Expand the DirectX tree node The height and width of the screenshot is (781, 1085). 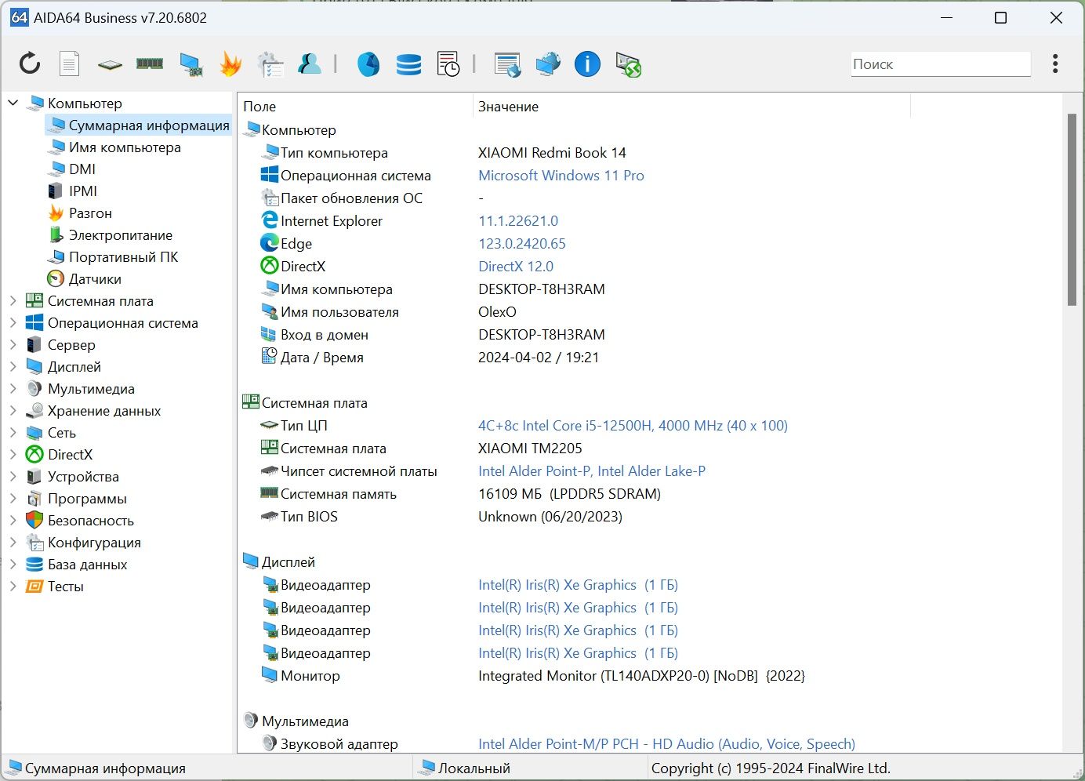click(13, 454)
